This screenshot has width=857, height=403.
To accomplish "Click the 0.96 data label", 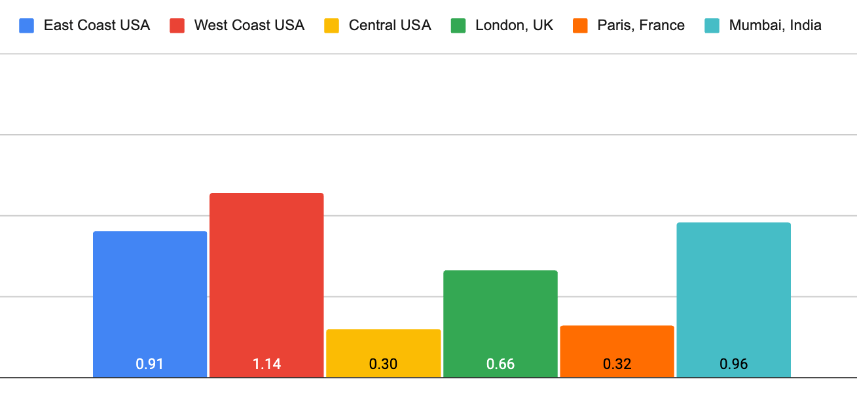I will [733, 364].
